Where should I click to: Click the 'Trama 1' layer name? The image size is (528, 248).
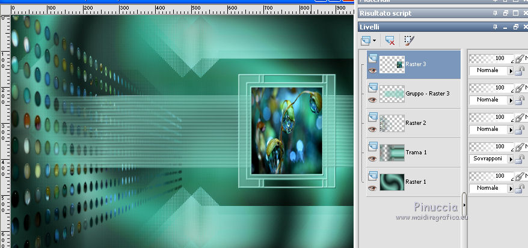(416, 153)
